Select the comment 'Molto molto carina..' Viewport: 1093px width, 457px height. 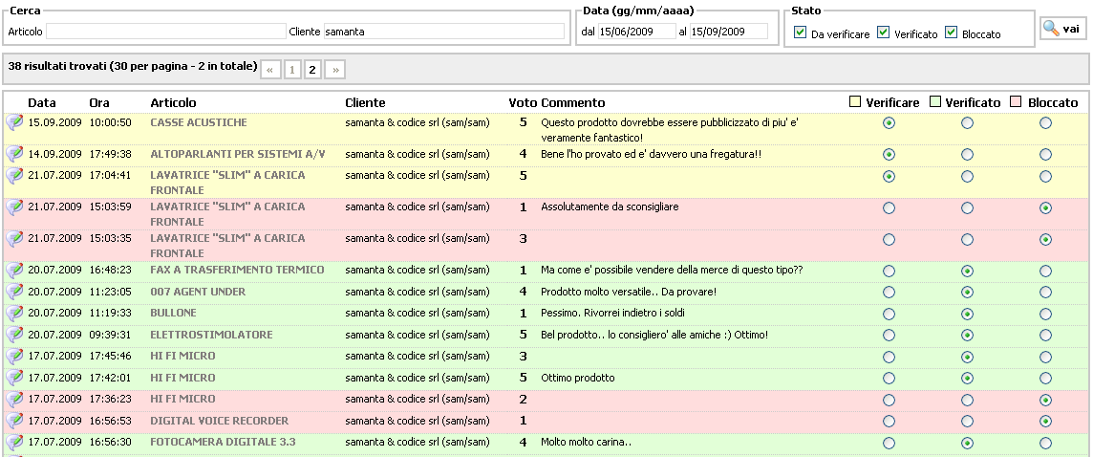click(587, 443)
